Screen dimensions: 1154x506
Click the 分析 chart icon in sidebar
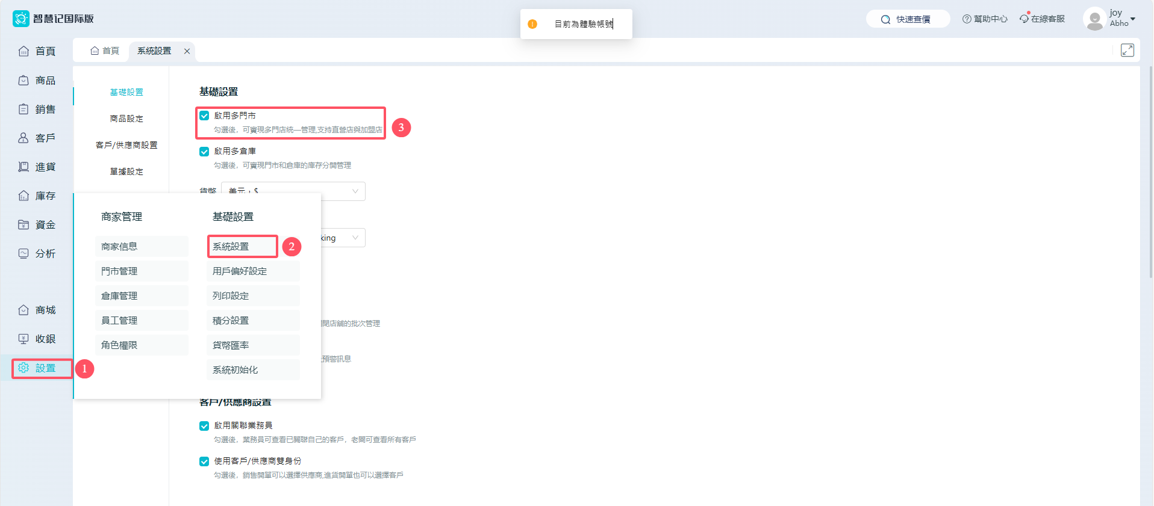coord(23,253)
